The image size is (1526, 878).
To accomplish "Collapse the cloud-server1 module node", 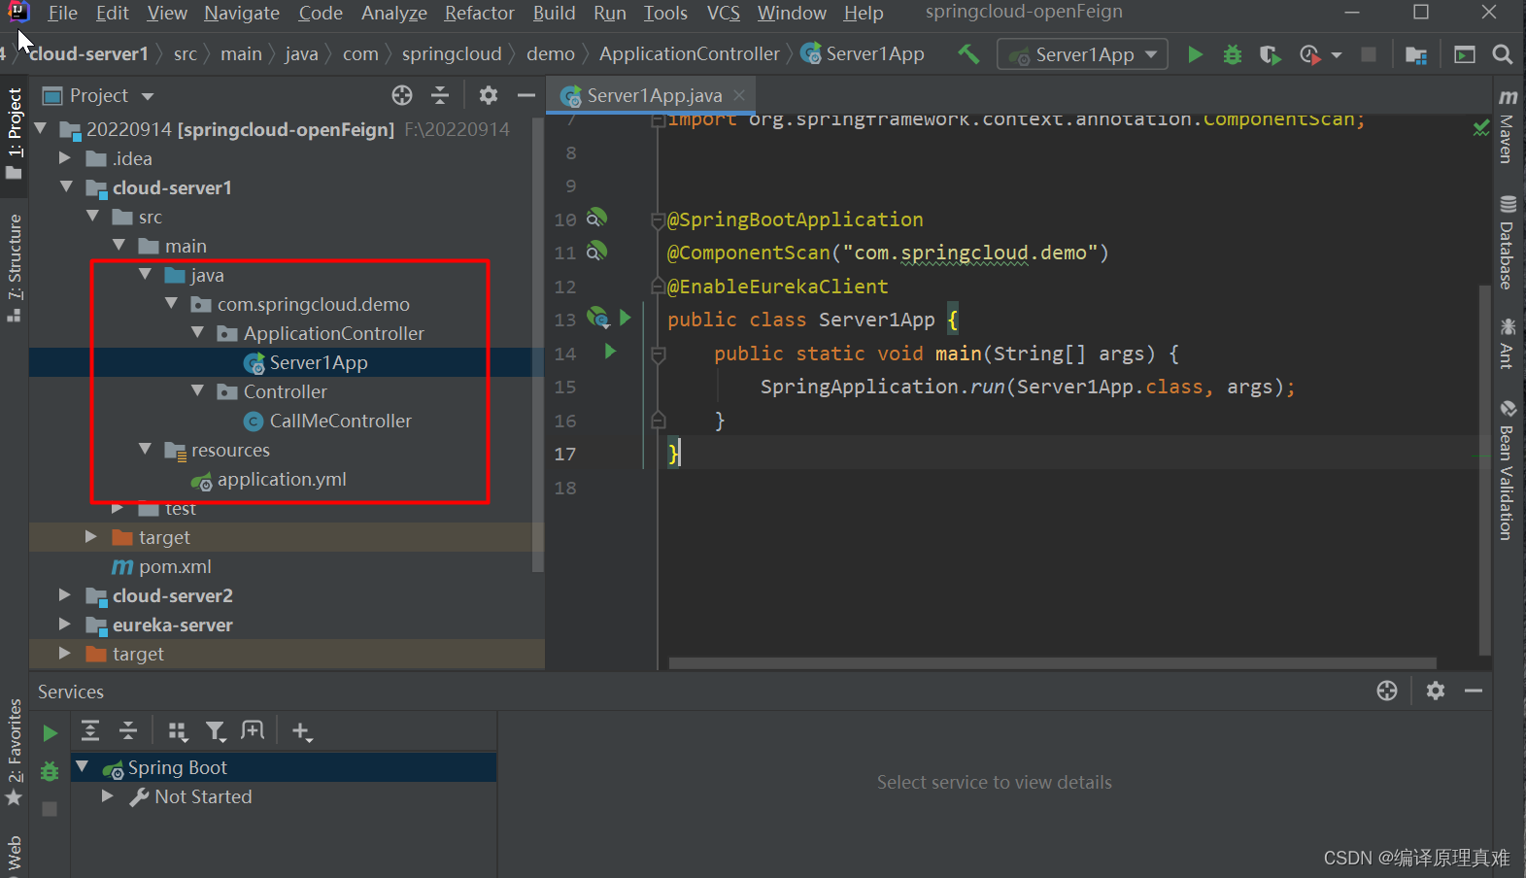I will (x=66, y=186).
